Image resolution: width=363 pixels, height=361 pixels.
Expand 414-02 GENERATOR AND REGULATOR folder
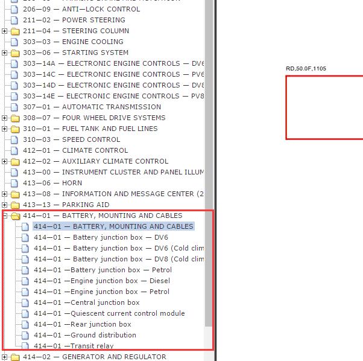click(4, 357)
